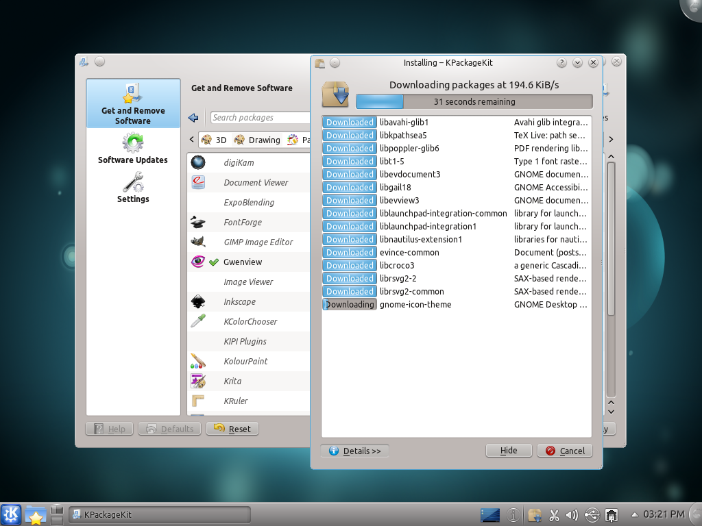
Task: Focus the Search packages field
Action: pos(261,118)
